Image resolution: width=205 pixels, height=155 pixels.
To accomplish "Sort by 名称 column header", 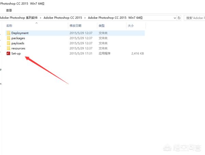I will (x=9, y=26).
